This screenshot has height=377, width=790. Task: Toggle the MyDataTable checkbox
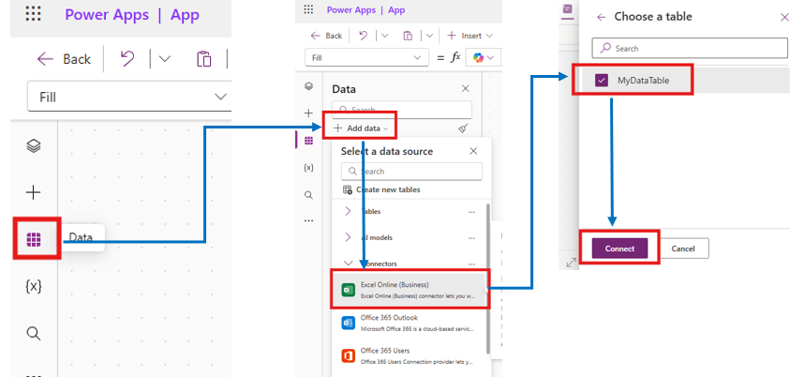(x=602, y=80)
